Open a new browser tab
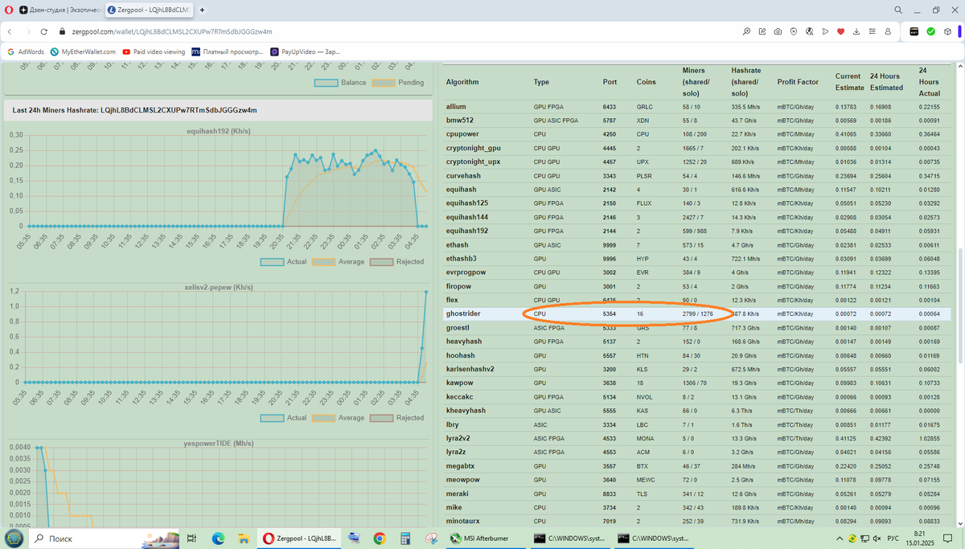Image resolution: width=965 pixels, height=549 pixels. (x=201, y=10)
